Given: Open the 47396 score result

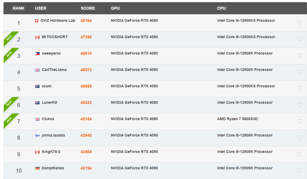Looking at the screenshot, I should 86,37.
